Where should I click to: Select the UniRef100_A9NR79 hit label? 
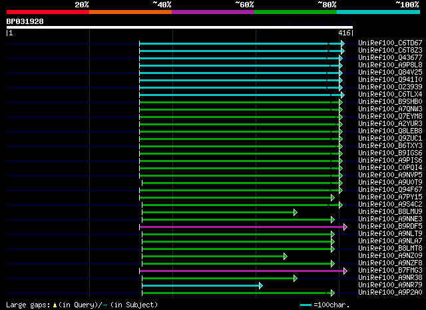[x=390, y=285]
